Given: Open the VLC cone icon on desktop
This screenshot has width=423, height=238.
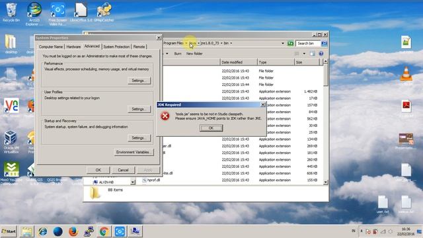Looking at the screenshot, I should tap(406, 74).
